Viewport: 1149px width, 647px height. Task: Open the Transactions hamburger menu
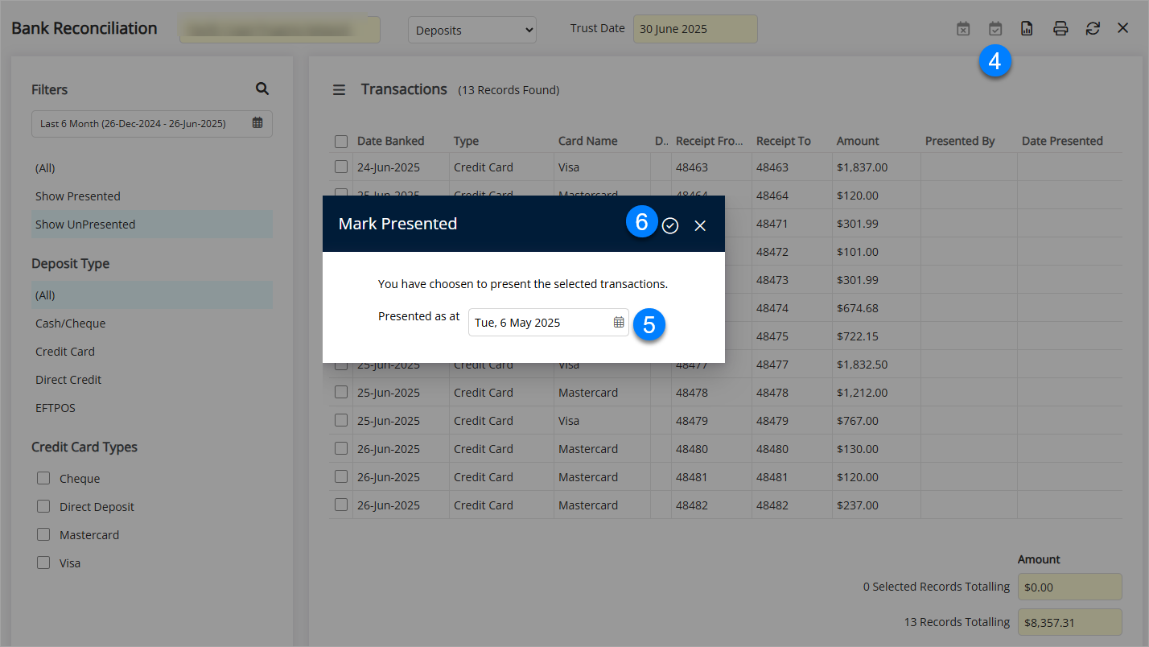click(340, 90)
